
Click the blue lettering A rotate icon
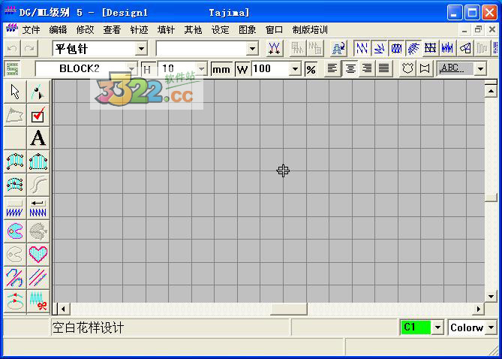[338, 48]
